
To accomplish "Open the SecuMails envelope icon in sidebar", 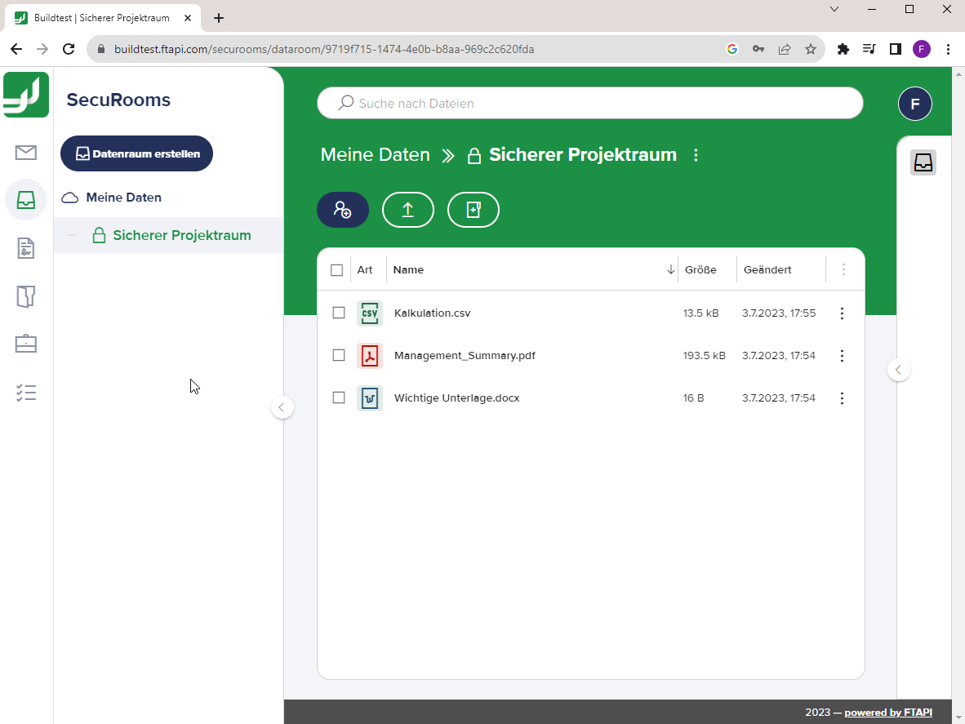I will point(26,151).
